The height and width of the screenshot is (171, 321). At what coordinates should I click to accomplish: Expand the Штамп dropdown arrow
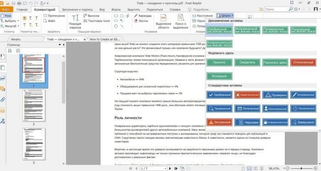(x=232, y=16)
